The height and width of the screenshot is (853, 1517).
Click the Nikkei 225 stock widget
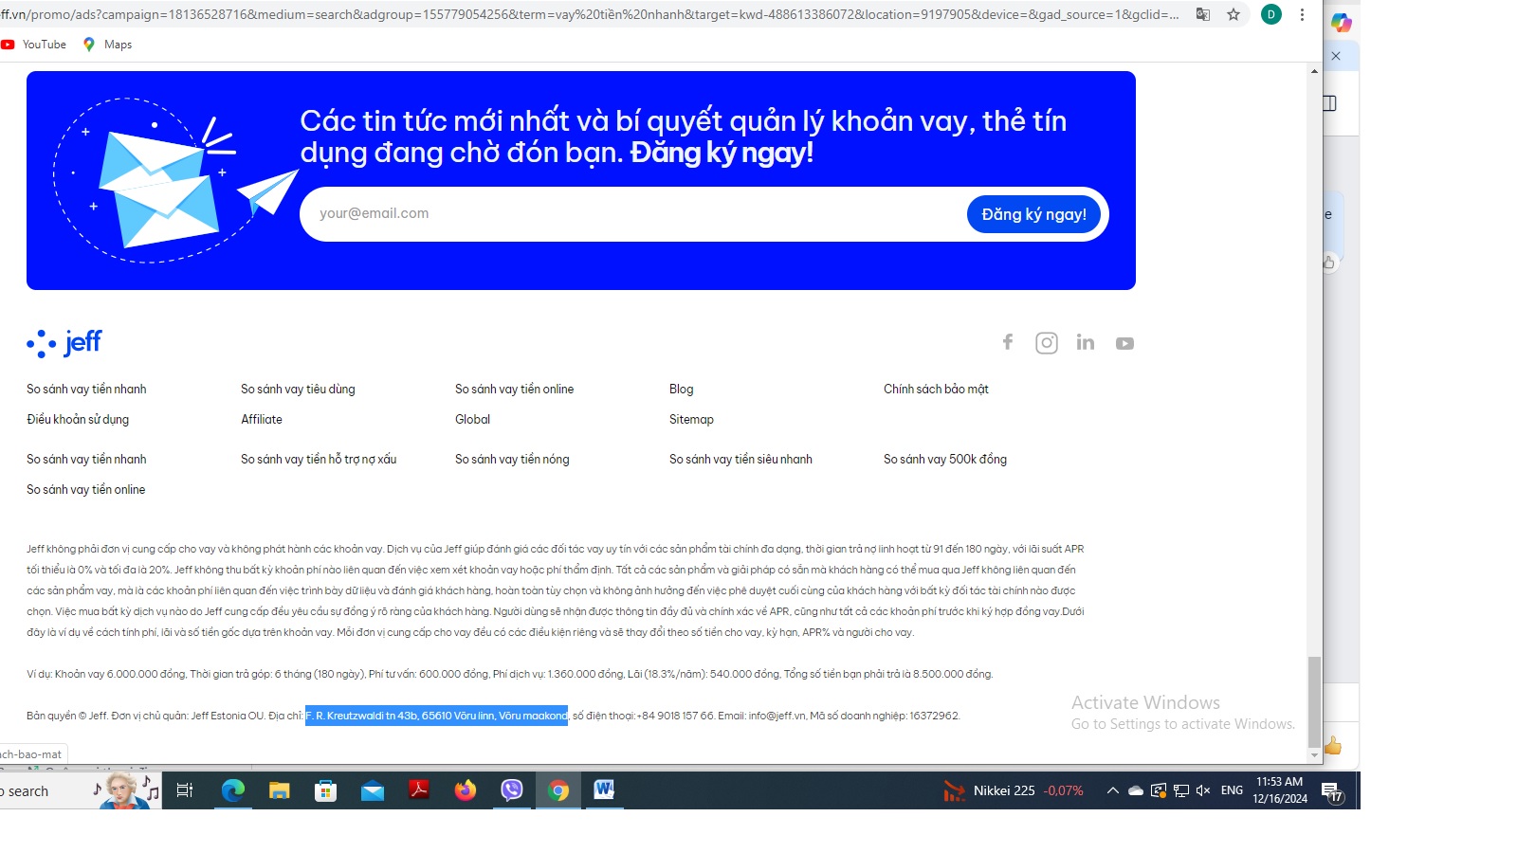click(1013, 790)
